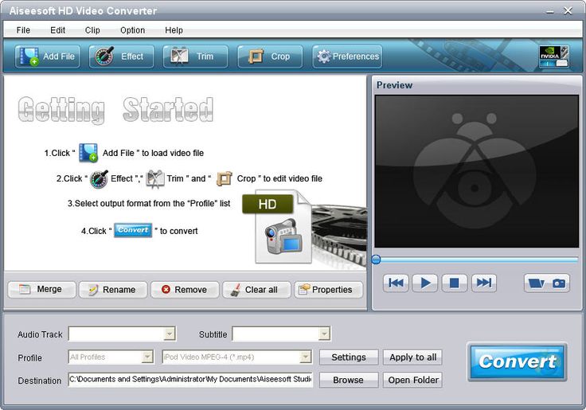Click Clear all button
Viewport: 586px width, 410px height.
pos(256,289)
